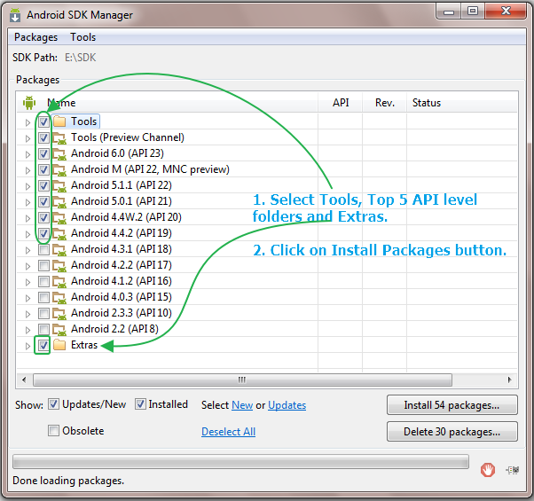The image size is (534, 501).
Task: Click the red stop hand icon
Action: [487, 470]
